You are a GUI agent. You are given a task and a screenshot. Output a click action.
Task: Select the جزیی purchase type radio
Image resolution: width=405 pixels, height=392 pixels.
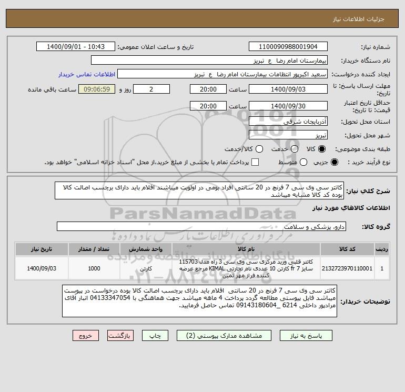(x=334, y=162)
